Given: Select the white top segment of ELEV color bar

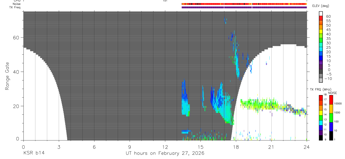Looking at the screenshot, I should click(321, 14).
